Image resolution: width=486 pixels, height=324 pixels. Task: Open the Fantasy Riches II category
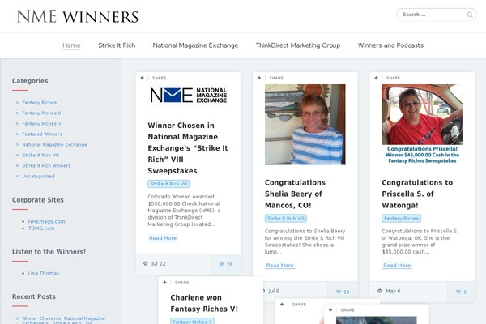tap(41, 113)
